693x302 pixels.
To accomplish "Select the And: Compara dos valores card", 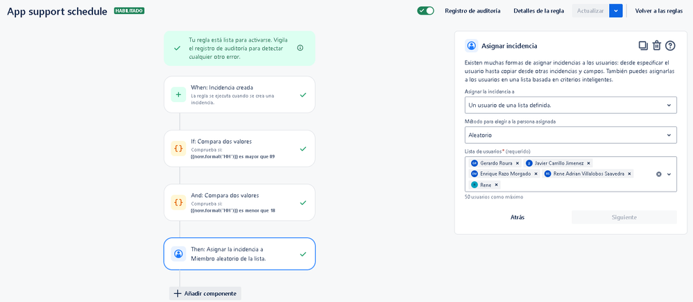I will point(239,202).
